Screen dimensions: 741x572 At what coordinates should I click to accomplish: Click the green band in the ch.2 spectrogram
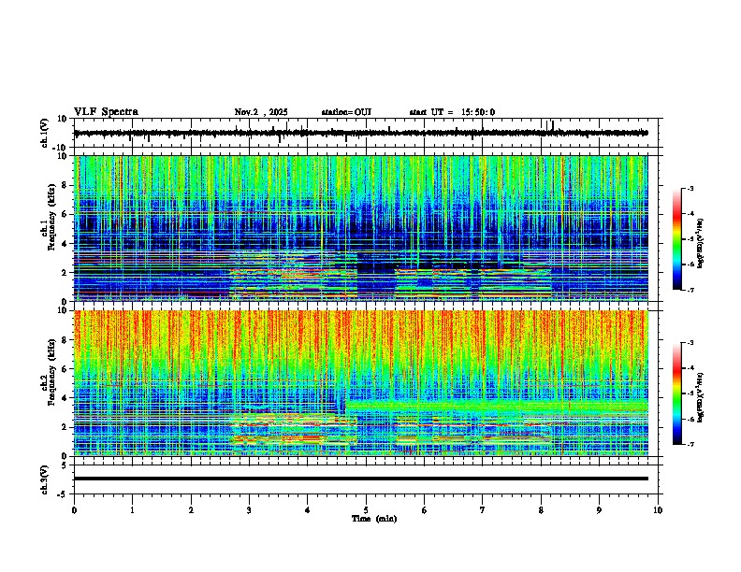click(497, 407)
